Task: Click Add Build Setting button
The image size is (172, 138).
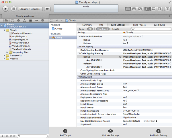Action: click(x=158, y=133)
